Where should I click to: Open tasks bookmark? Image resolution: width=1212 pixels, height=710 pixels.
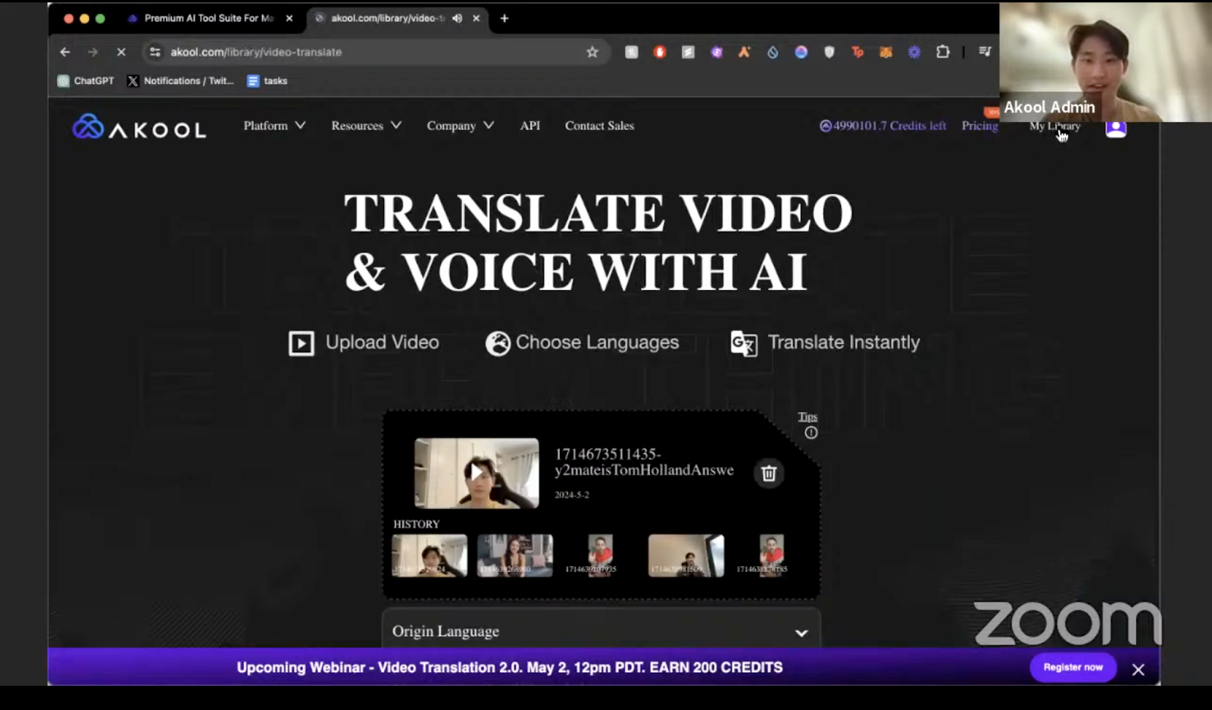click(x=267, y=80)
